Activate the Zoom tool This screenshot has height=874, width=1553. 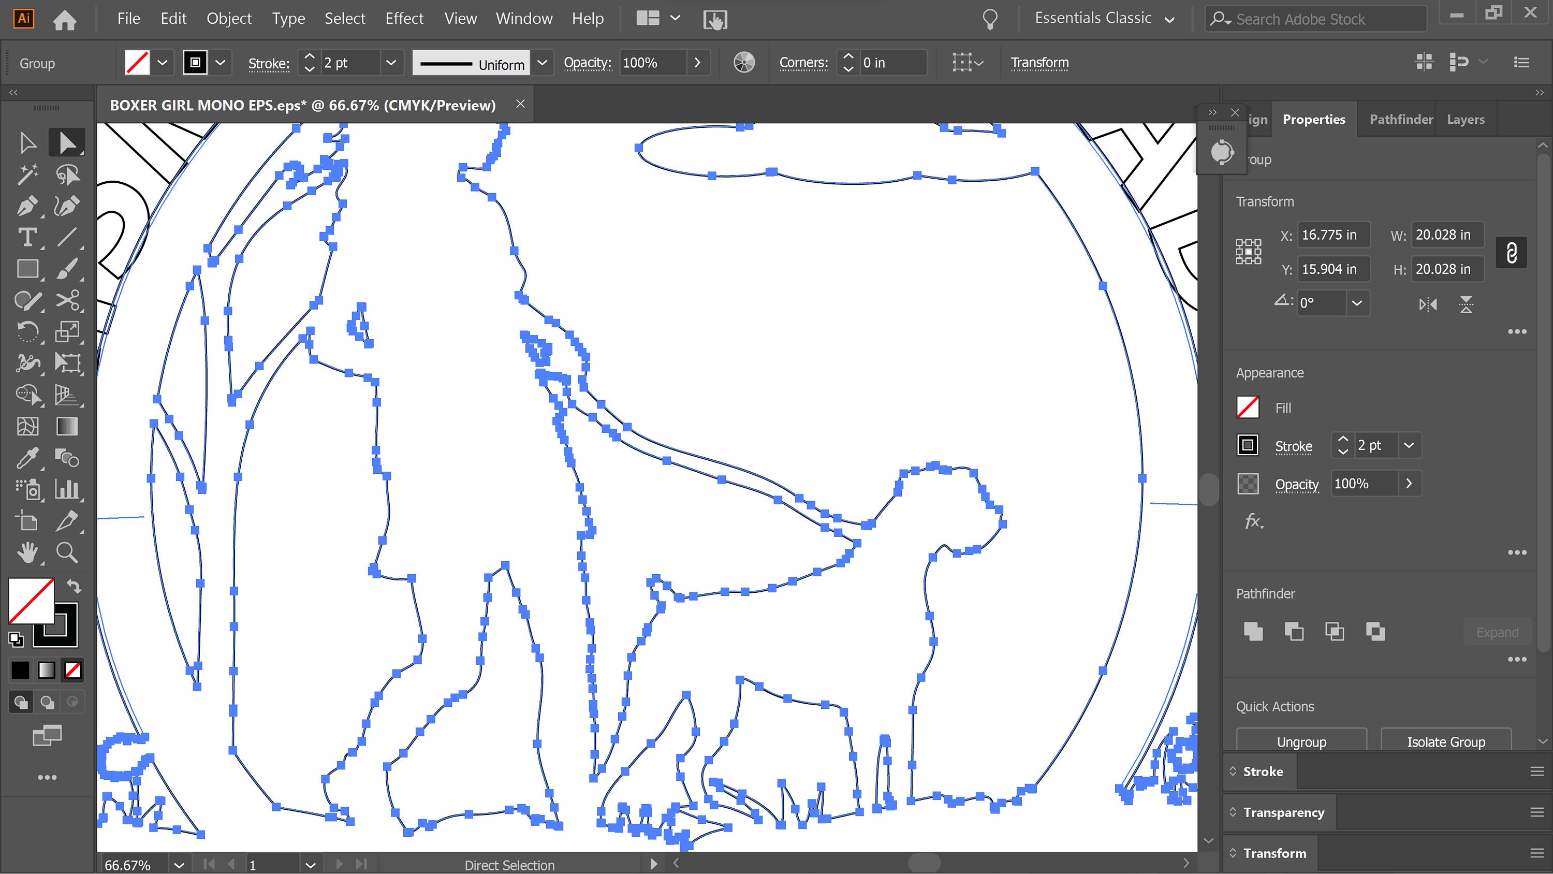click(67, 553)
